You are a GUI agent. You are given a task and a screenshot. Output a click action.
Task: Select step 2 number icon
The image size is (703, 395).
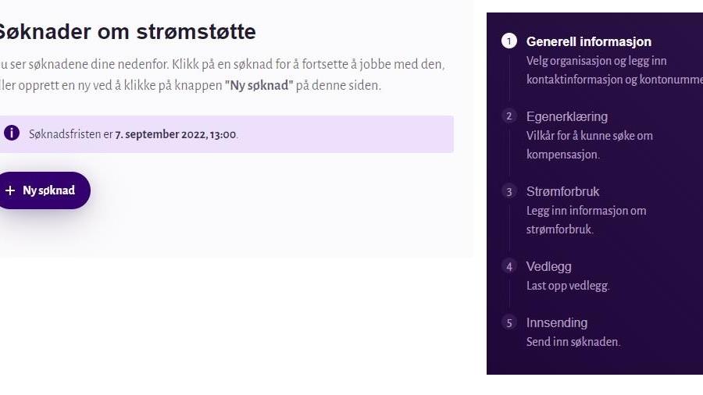pos(509,116)
